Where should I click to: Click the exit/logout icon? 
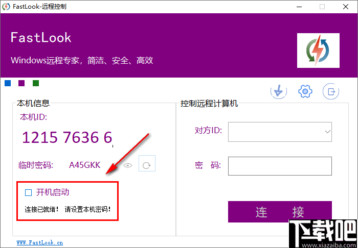[331, 91]
